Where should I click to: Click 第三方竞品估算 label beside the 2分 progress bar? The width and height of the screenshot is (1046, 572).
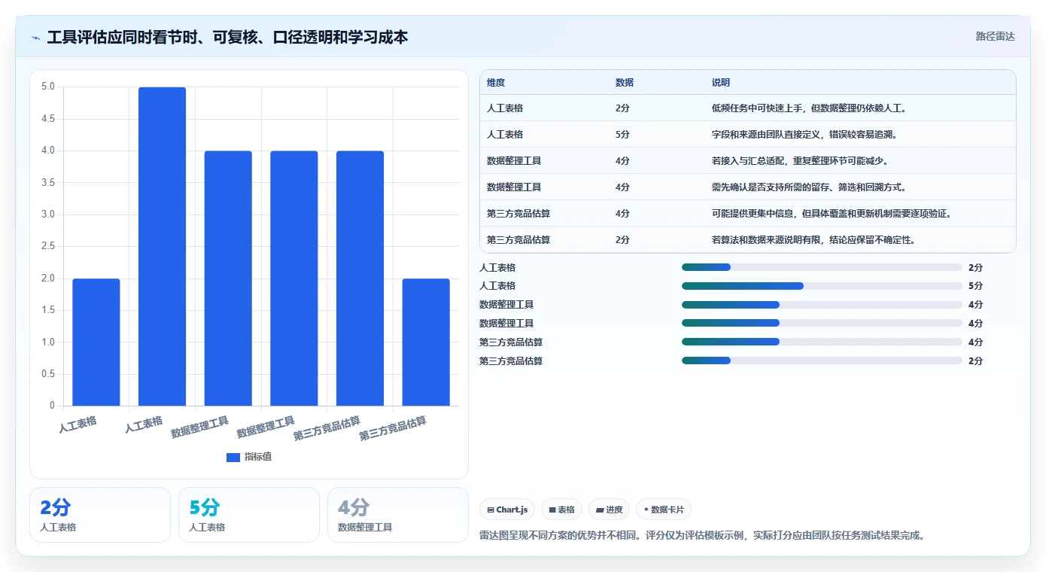click(511, 361)
